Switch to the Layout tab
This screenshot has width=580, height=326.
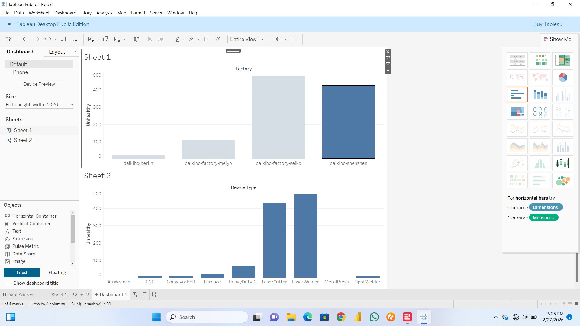coord(57,52)
